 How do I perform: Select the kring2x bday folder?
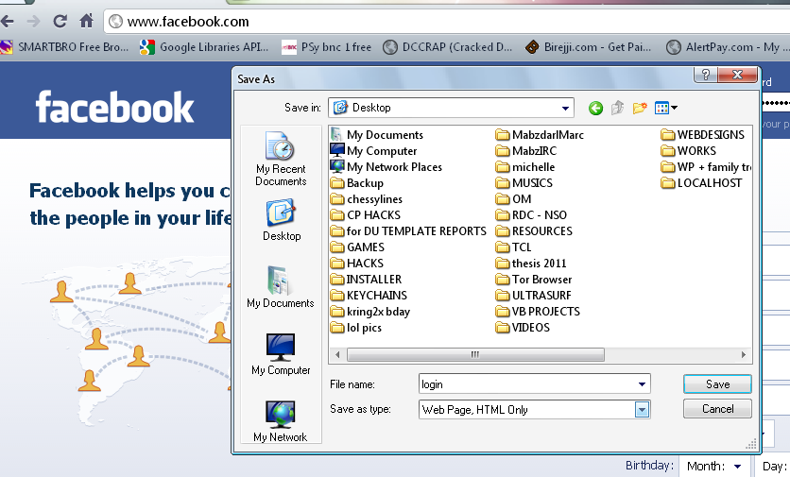pyautogui.click(x=370, y=312)
